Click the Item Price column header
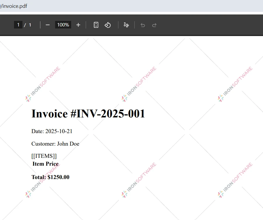The image size is (263, 220). tap(45, 164)
